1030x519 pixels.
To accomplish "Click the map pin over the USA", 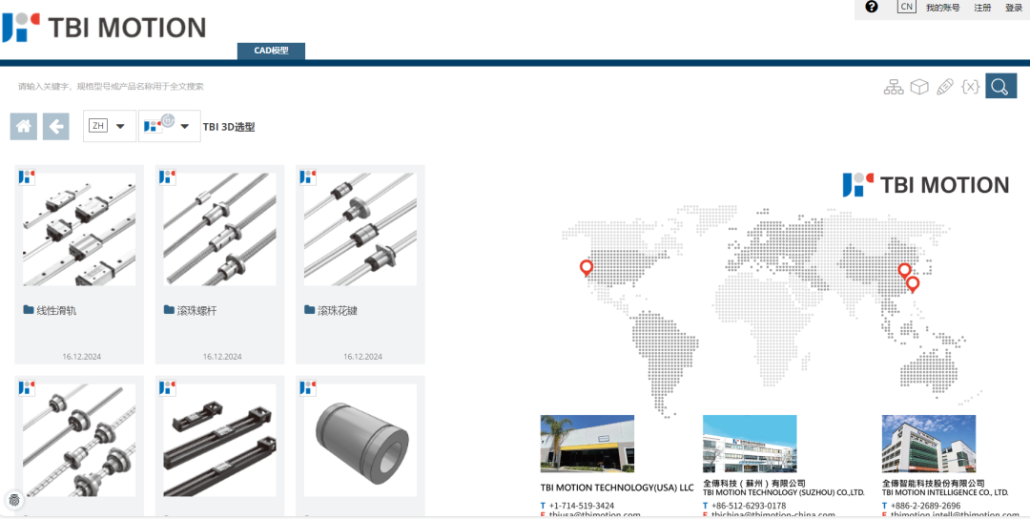I will 587,268.
